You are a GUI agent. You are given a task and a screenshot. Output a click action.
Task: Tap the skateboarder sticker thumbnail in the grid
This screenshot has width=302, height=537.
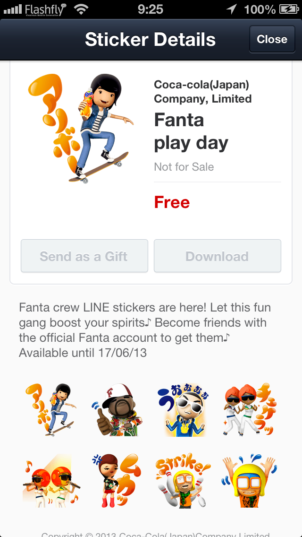(50, 409)
